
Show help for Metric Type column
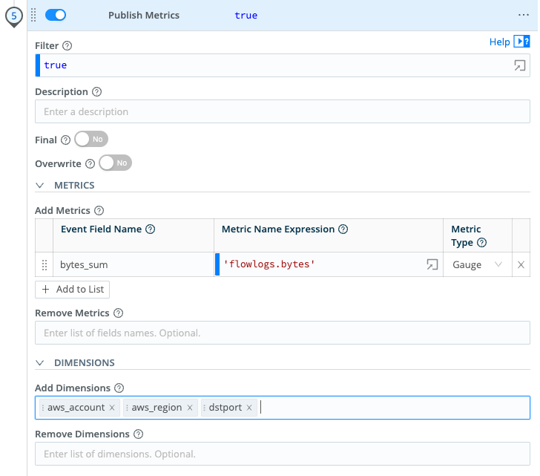click(481, 243)
